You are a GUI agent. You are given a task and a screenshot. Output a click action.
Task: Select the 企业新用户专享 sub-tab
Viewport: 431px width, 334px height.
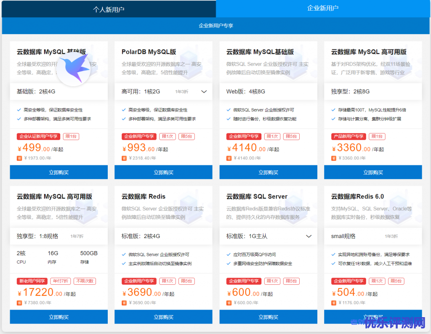215,26
